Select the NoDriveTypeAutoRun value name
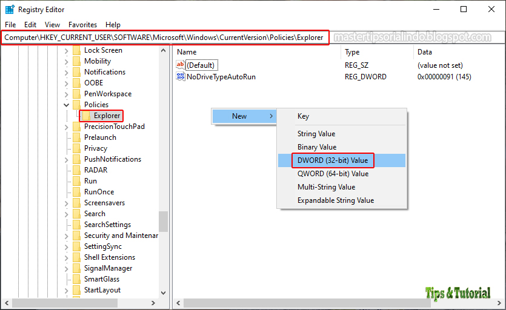The height and width of the screenshot is (310, 506). pos(221,77)
